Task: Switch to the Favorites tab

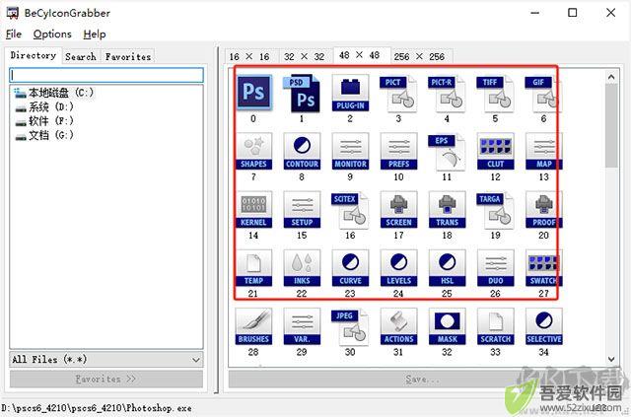Action: pos(128,57)
